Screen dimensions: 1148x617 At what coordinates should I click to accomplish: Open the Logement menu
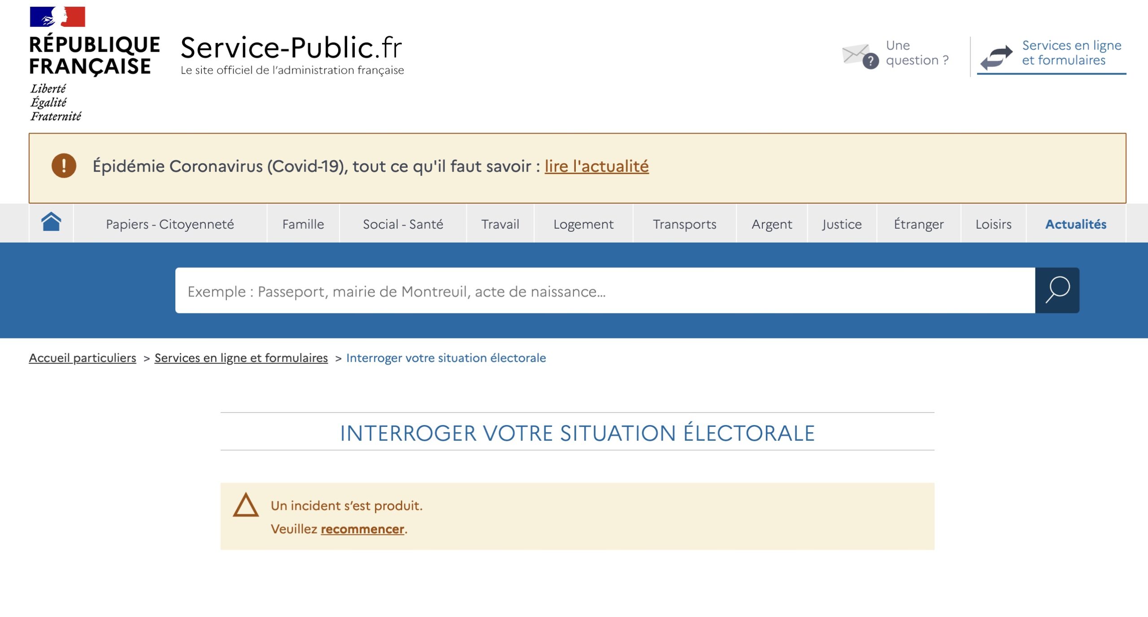pos(583,224)
